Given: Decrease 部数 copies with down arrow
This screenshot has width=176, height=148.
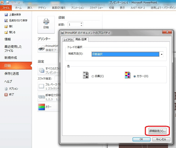Looking at the screenshot, I should [x=81, y=25].
